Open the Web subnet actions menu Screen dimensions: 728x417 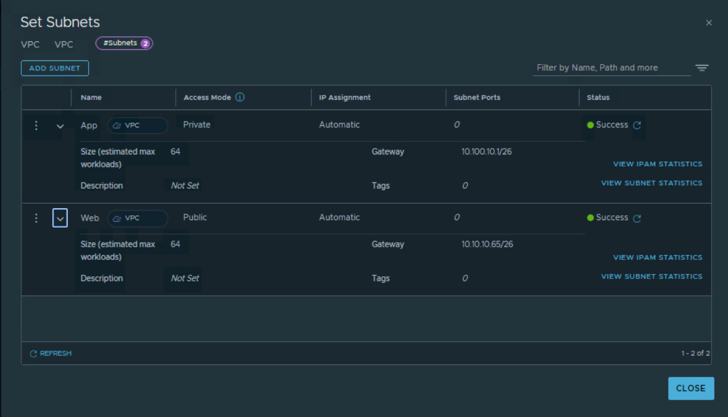(x=36, y=218)
